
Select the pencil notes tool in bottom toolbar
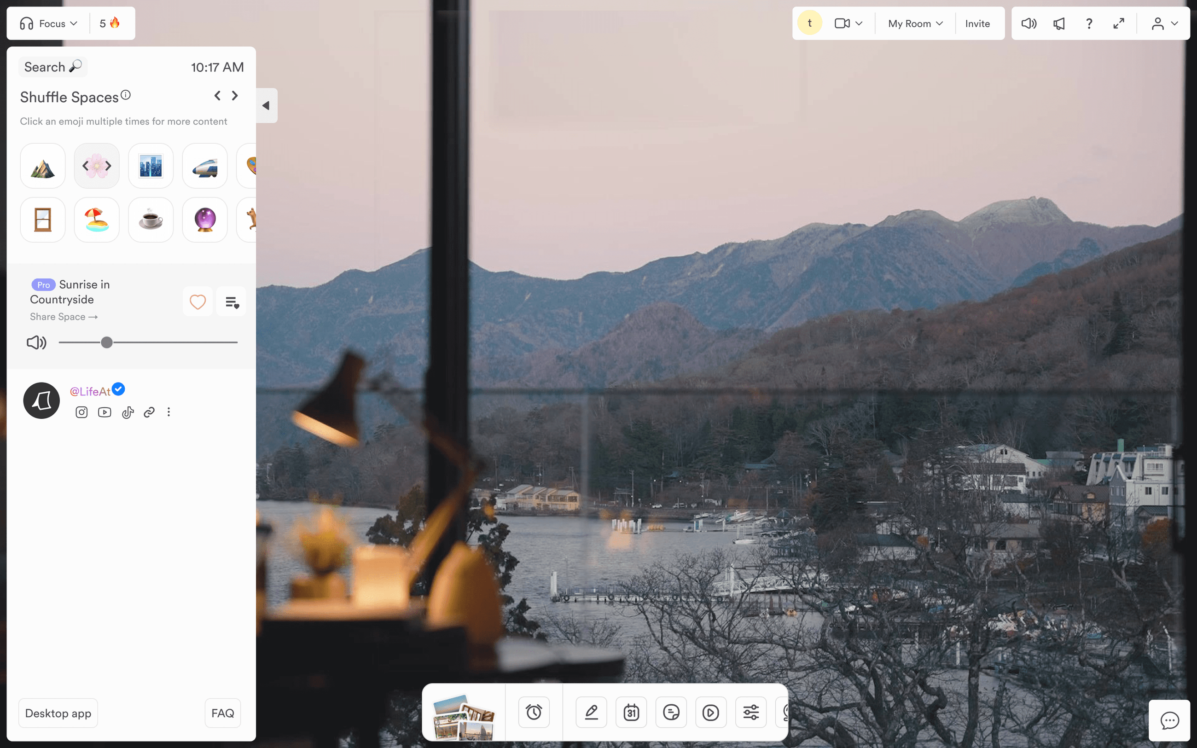(591, 713)
